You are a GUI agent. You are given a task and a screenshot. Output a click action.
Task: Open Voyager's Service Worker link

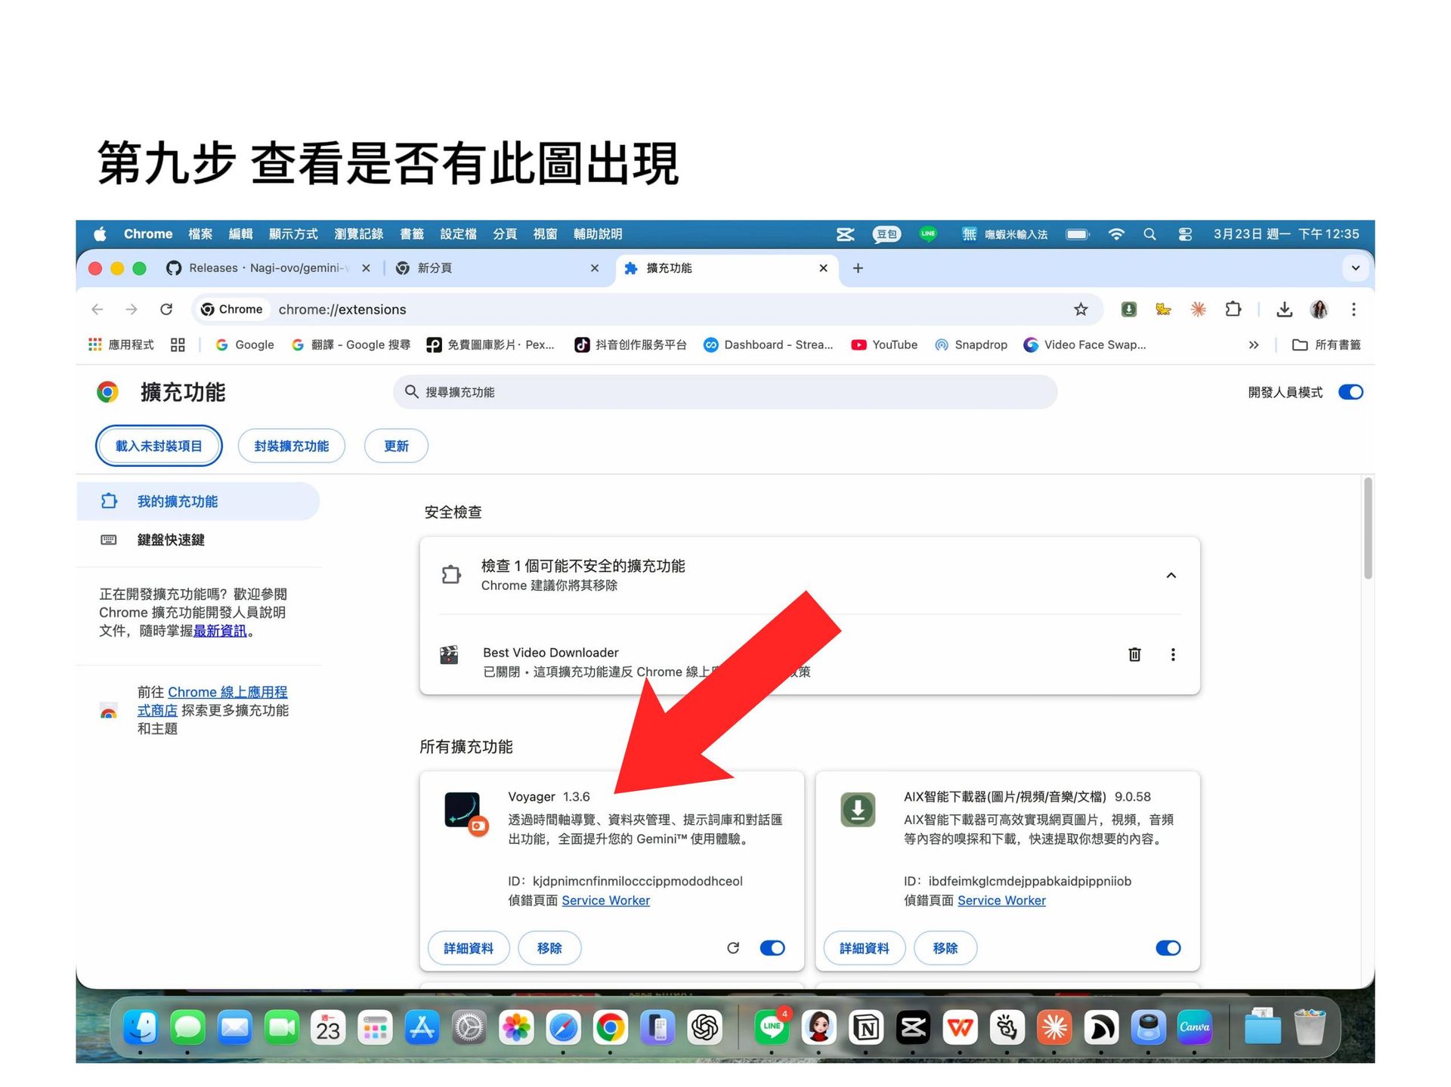pyautogui.click(x=605, y=900)
